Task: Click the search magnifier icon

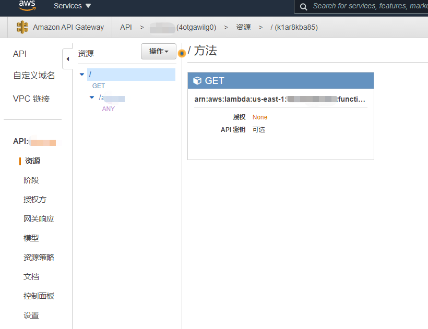Action: point(303,7)
